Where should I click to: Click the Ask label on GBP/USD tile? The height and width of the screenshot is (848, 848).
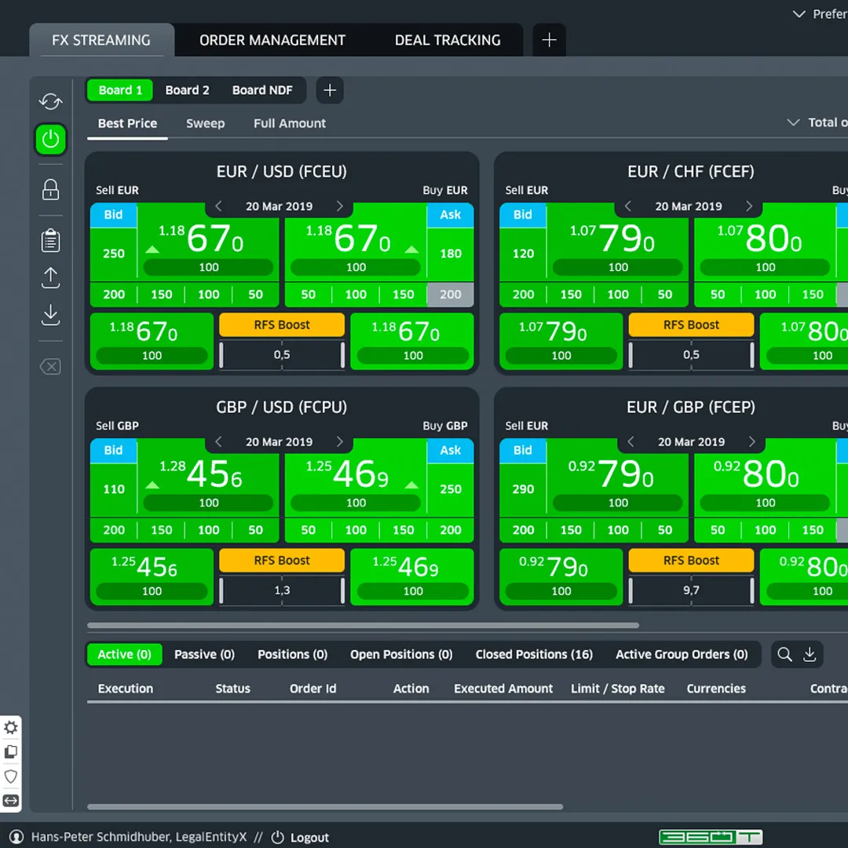pyautogui.click(x=451, y=451)
